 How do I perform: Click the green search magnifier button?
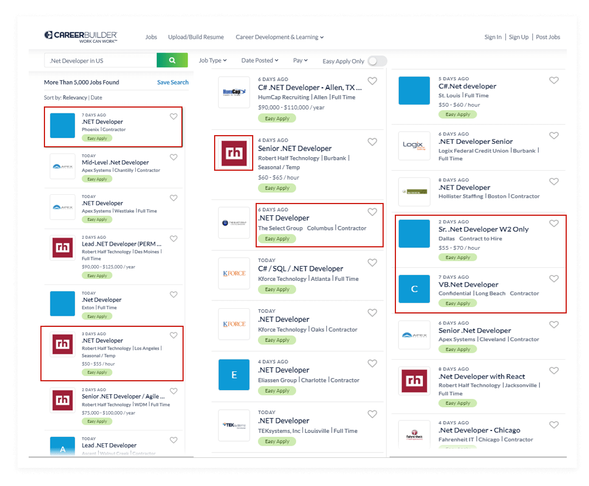(x=172, y=60)
